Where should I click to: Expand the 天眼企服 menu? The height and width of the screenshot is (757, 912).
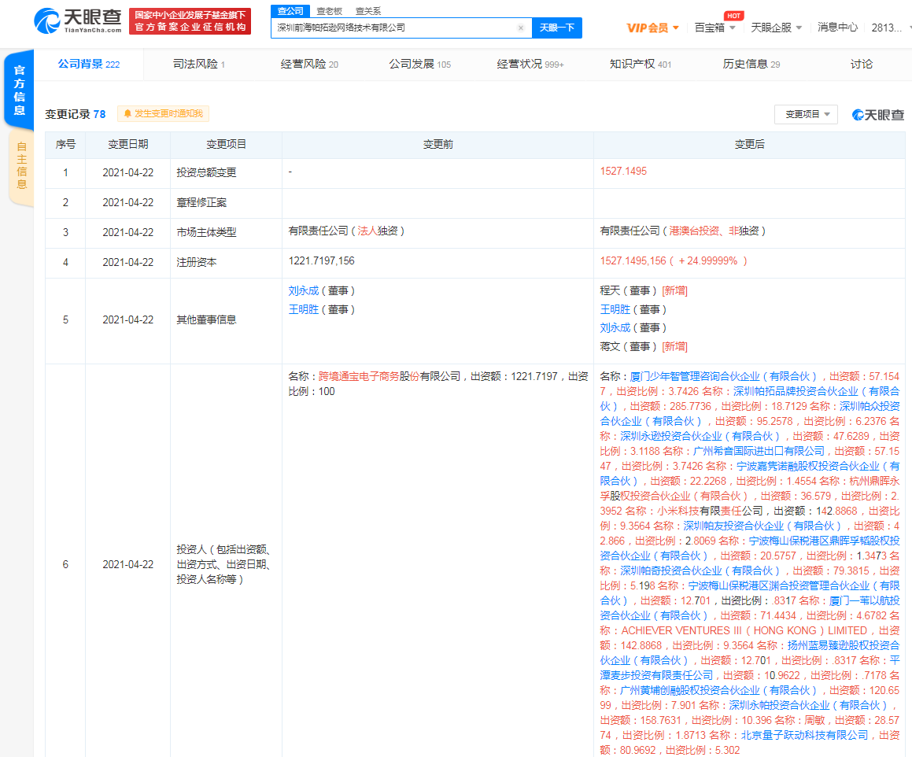click(x=776, y=28)
